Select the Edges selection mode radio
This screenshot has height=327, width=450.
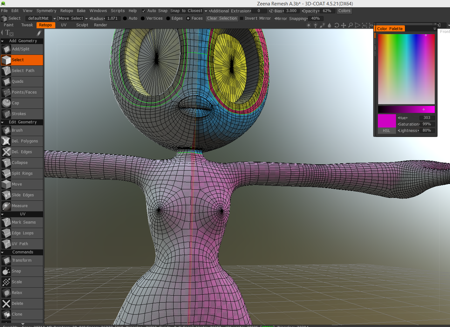168,18
